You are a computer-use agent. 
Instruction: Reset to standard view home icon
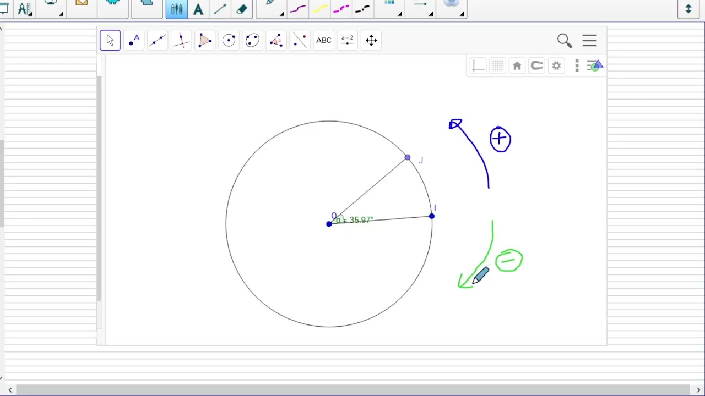pos(517,66)
